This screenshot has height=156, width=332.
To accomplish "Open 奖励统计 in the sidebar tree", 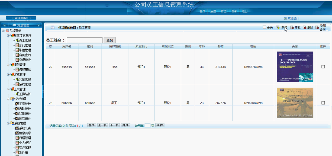I will [25, 114].
